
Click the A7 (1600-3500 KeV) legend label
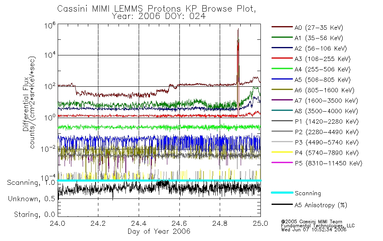coord(326,101)
